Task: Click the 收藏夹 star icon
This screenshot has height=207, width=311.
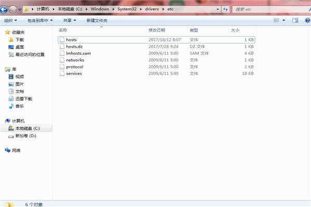Action: 8,32
